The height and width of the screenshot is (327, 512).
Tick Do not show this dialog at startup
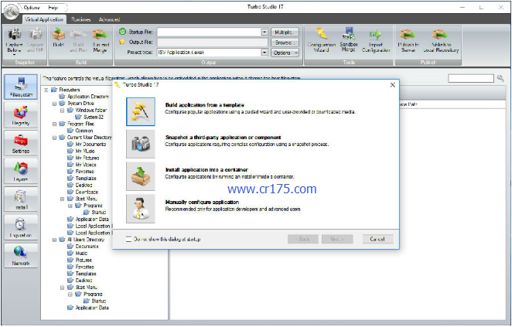click(x=128, y=239)
